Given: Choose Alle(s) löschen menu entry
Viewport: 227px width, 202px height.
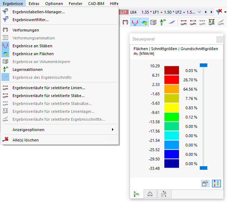Looking at the screenshot, I should [60, 140].
